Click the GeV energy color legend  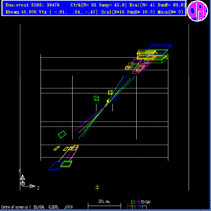[139, 205]
